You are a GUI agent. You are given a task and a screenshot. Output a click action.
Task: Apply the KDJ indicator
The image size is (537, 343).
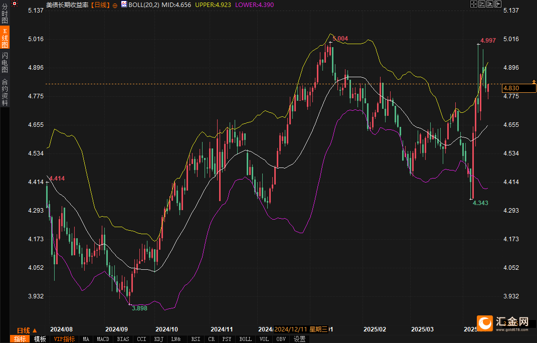click(x=158, y=339)
